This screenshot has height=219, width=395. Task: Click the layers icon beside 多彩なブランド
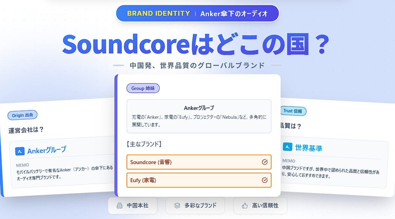[x=177, y=206]
